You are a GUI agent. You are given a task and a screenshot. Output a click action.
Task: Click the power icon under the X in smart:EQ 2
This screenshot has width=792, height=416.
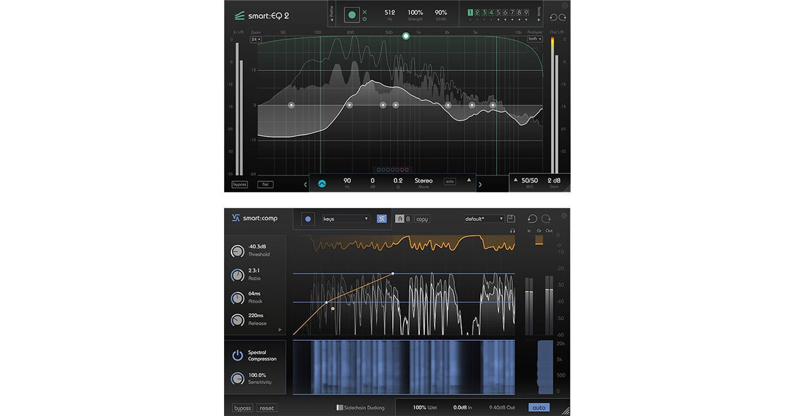[x=365, y=18]
